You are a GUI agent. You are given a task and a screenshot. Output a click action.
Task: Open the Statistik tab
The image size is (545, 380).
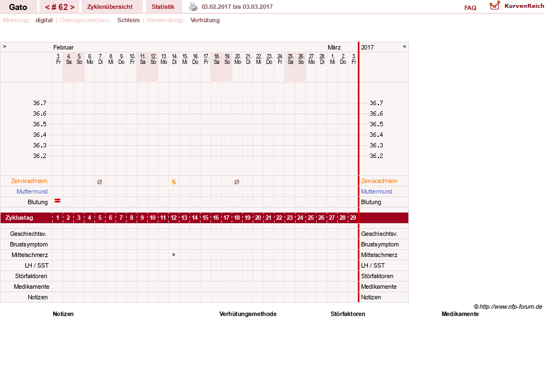[163, 7]
